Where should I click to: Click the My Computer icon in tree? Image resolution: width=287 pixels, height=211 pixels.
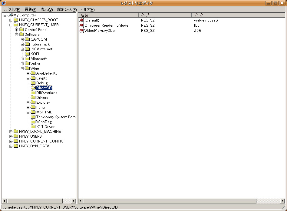coord(11,15)
